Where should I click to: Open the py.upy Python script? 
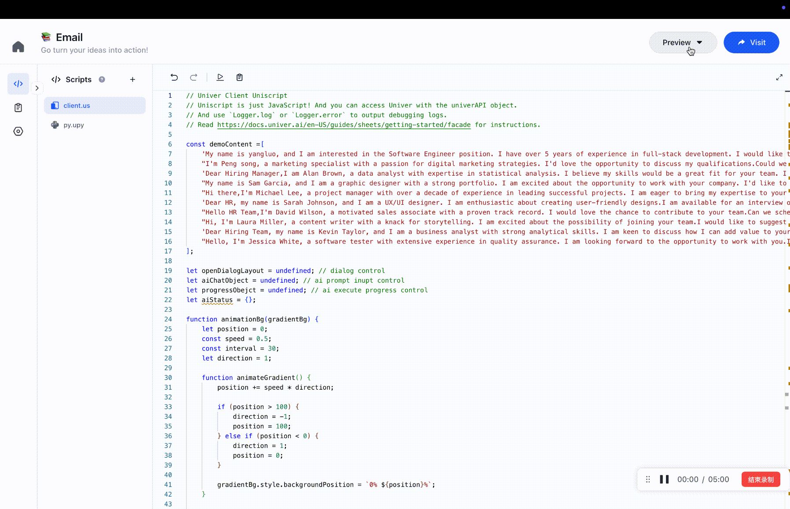(x=73, y=125)
